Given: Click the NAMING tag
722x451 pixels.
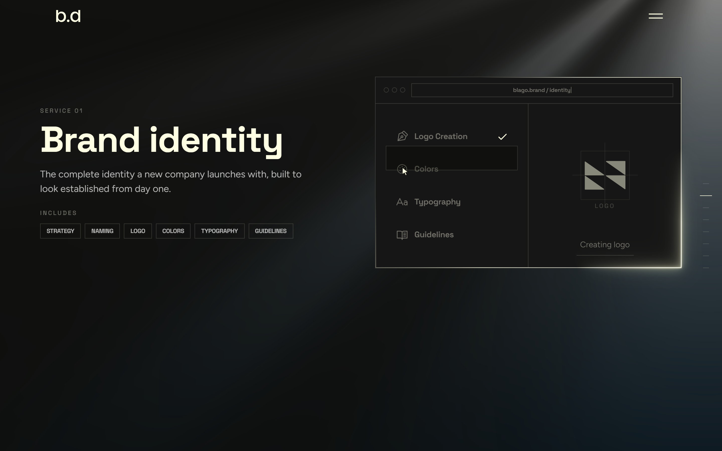Looking at the screenshot, I should coord(102,231).
